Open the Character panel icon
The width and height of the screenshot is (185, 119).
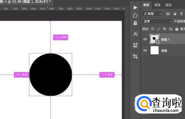(x=135, y=34)
